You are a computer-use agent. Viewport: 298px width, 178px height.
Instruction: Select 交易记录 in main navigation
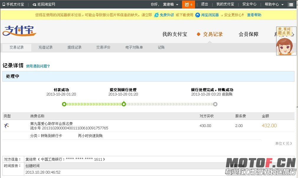[213, 34]
